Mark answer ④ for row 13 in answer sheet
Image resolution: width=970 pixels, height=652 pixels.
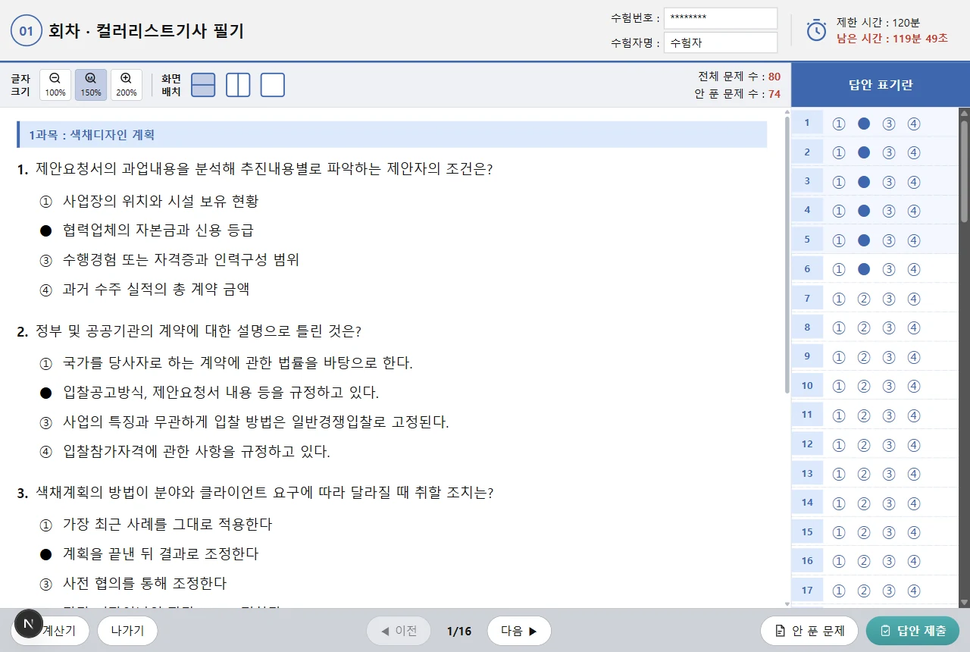(914, 474)
